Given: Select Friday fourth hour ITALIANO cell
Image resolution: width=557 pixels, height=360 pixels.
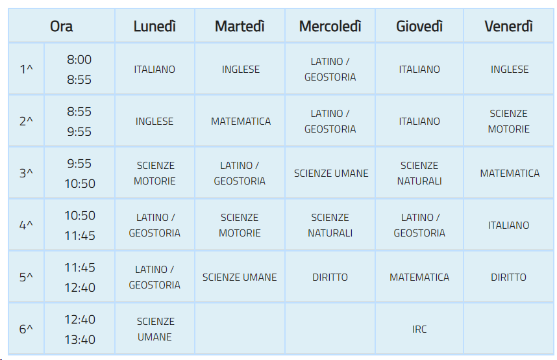Looking at the screenshot, I should tap(509, 225).
